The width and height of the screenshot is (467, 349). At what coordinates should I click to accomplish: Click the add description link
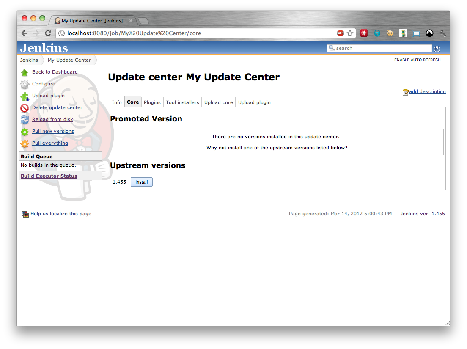[427, 91]
